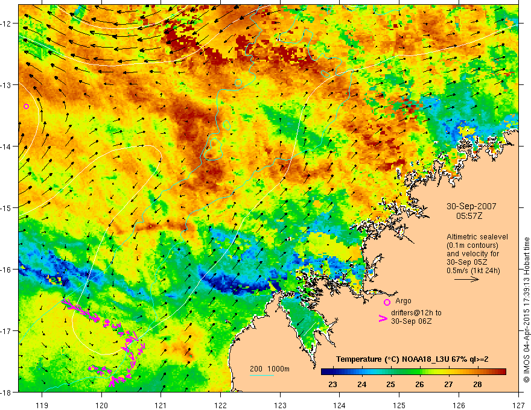This screenshot has width=531, height=410.
Task: Click the latitude label -14
Action: point(6,147)
